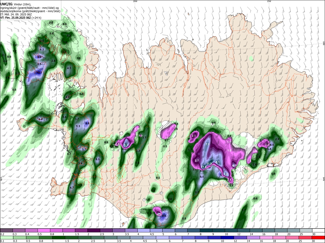Image resolution: width=325 pixels, height=243 pixels.
Task: Select upper legend swatch between 2 and 2.5
Action: [x=94, y=231]
